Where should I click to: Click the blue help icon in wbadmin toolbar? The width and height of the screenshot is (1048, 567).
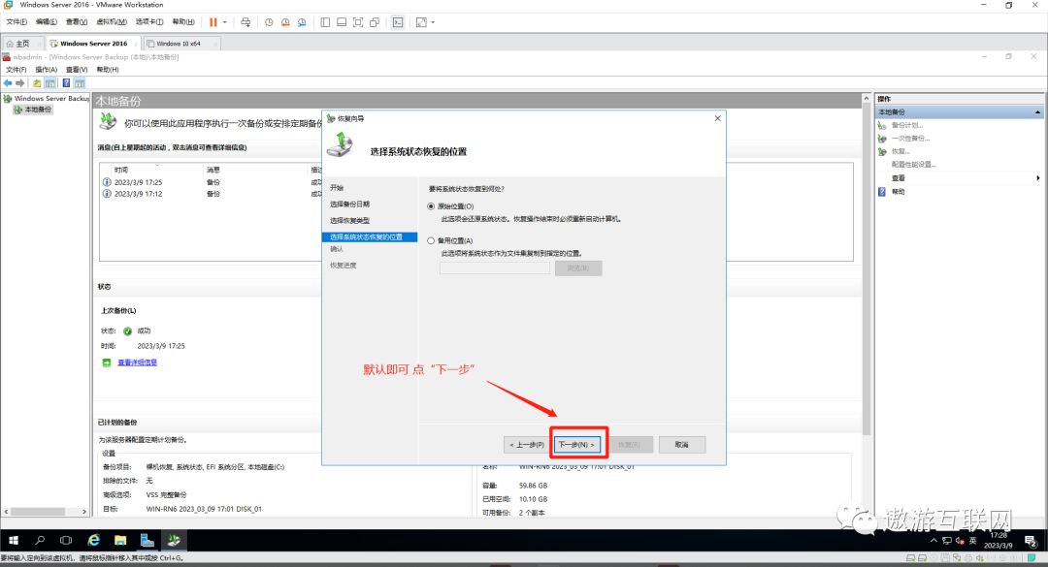click(66, 82)
